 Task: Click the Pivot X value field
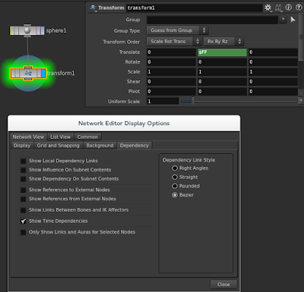click(171, 92)
